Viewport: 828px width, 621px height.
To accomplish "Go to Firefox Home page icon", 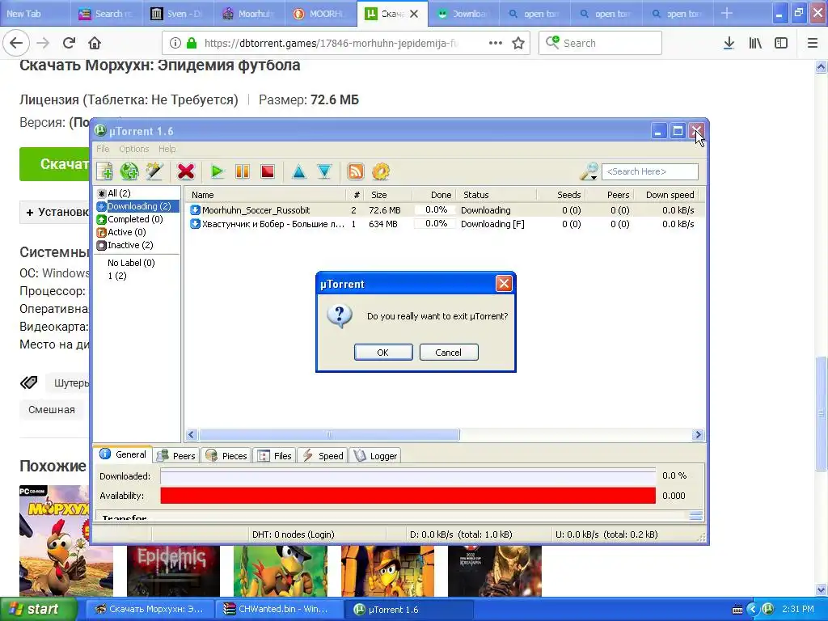I will point(95,43).
